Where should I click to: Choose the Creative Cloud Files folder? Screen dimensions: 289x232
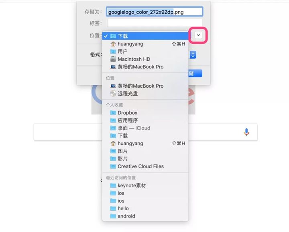(x=145, y=166)
